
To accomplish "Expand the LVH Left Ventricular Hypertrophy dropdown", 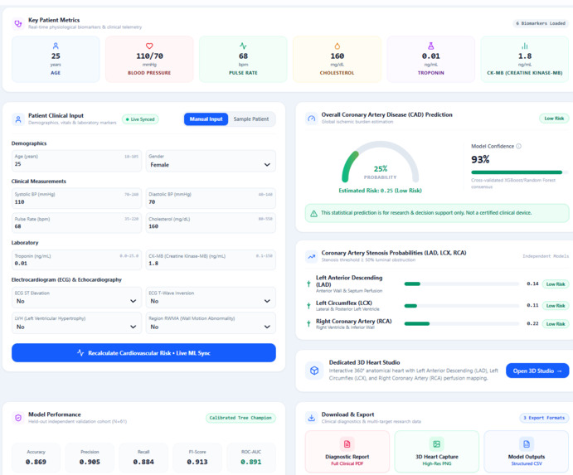I will [x=77, y=322].
